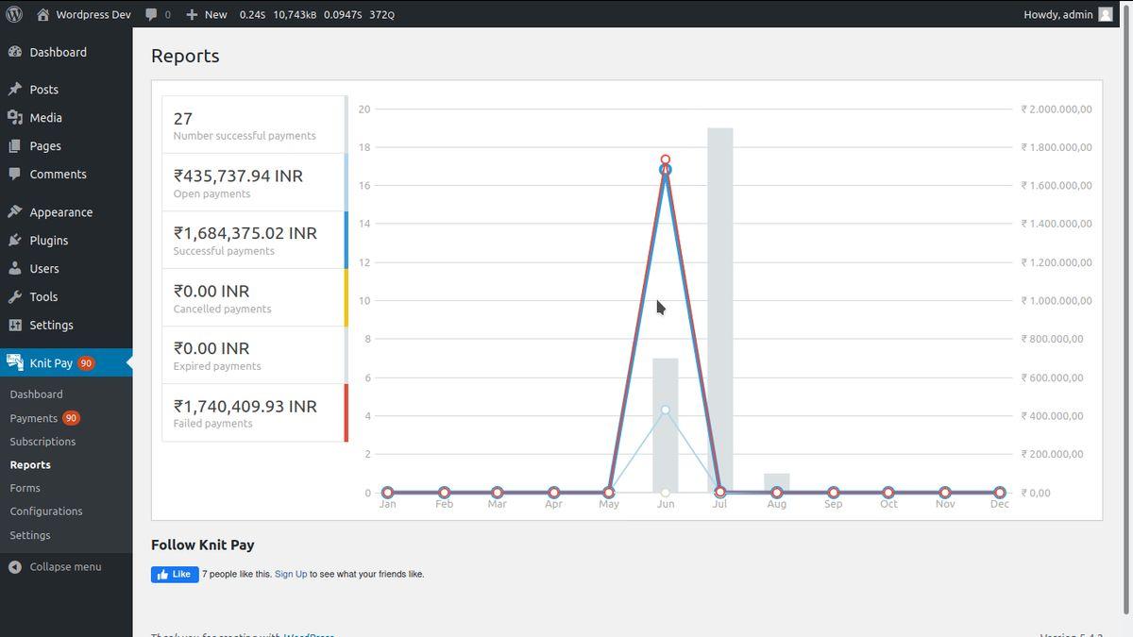Click the Follow Knit Pay heading

202,545
